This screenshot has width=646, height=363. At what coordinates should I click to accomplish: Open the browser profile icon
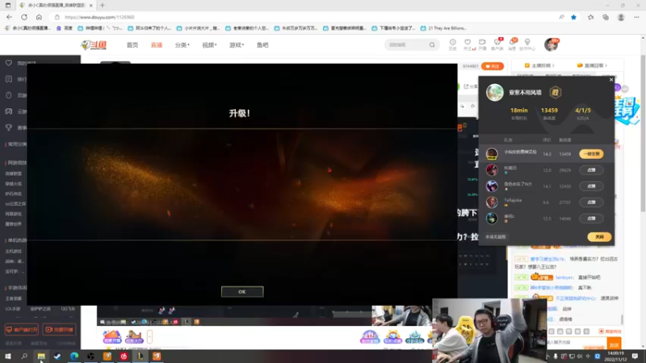(621, 17)
